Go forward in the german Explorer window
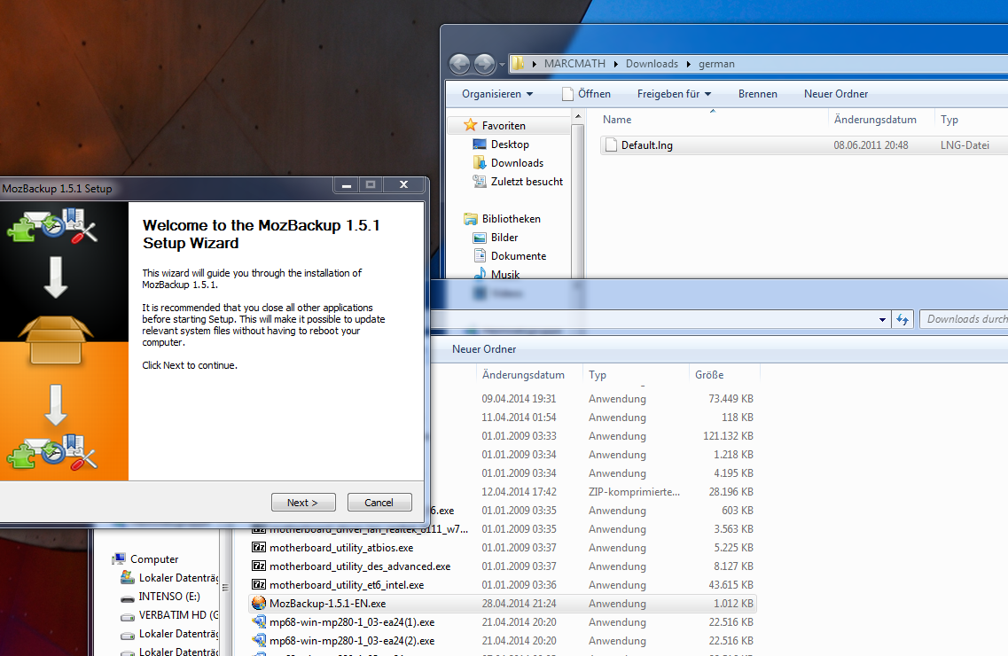 tap(485, 64)
